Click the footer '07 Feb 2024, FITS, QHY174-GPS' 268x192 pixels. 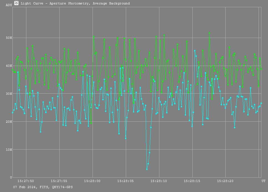point(43,187)
